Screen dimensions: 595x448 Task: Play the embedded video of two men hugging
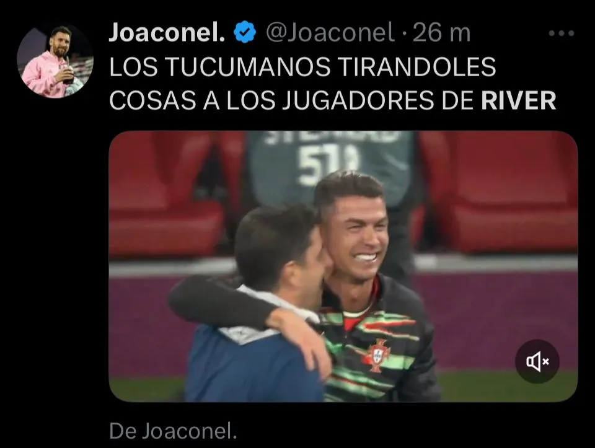pos(343,266)
